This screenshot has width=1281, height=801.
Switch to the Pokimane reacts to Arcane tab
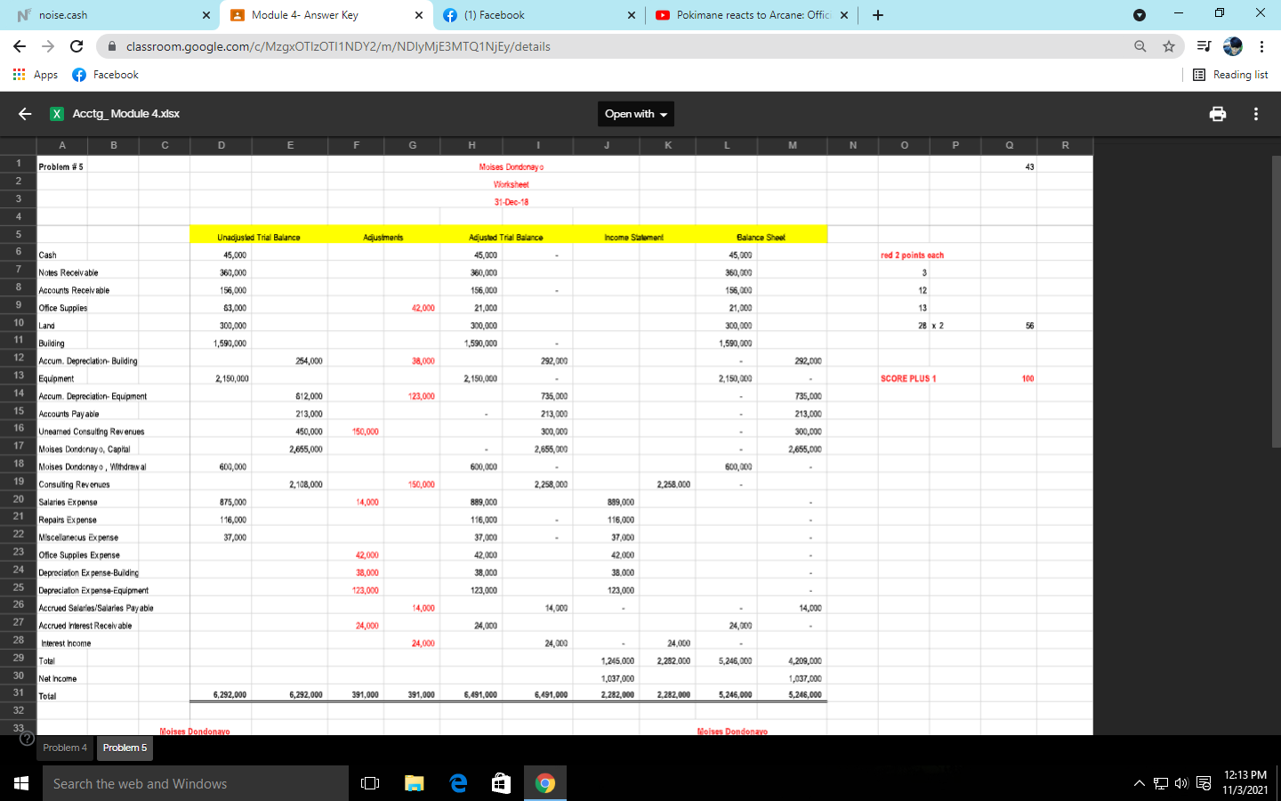pyautogui.click(x=752, y=15)
